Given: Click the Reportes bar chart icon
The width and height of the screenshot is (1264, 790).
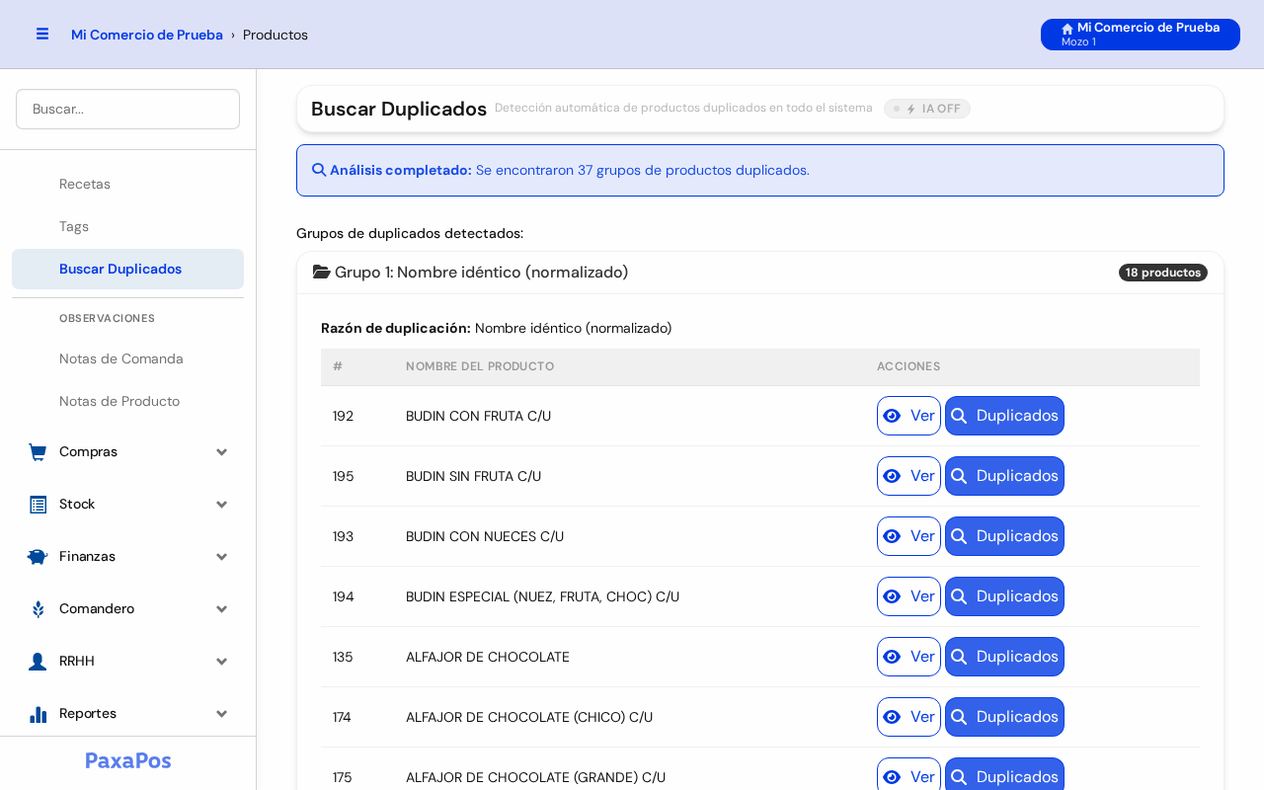Looking at the screenshot, I should click(x=38, y=714).
